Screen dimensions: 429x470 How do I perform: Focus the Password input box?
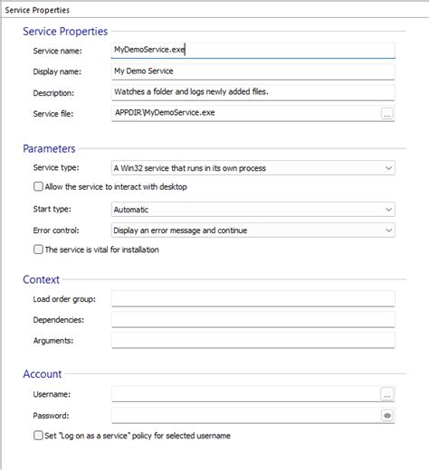click(x=246, y=416)
